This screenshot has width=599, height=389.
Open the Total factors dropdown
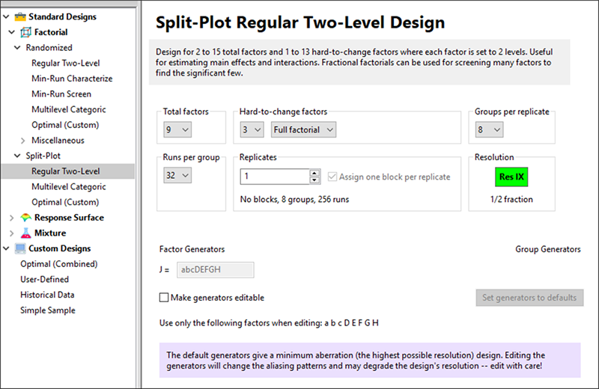pyautogui.click(x=178, y=130)
